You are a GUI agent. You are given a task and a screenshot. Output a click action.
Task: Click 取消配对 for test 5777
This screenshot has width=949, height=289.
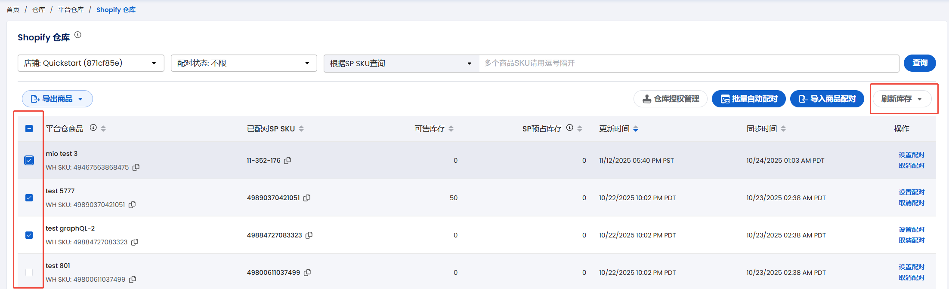pyautogui.click(x=911, y=203)
